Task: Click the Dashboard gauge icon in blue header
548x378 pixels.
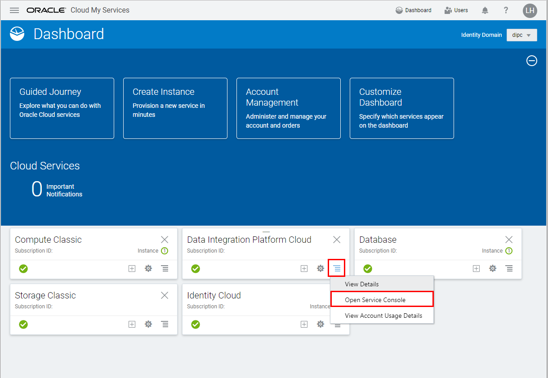Action: [x=17, y=34]
